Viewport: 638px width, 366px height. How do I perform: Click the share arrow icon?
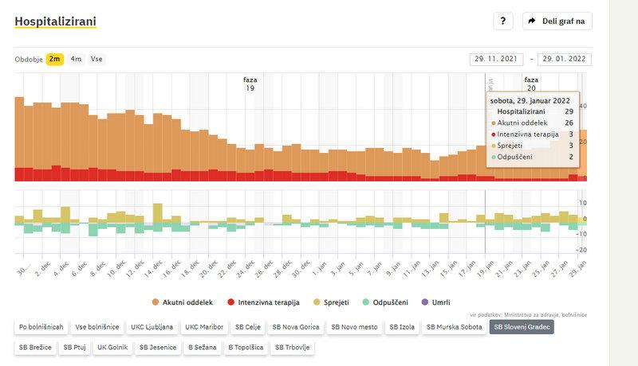[x=532, y=21]
